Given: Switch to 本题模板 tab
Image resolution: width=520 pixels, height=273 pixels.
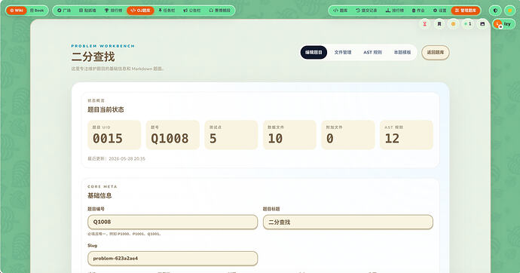Looking at the screenshot, I should (x=402, y=52).
